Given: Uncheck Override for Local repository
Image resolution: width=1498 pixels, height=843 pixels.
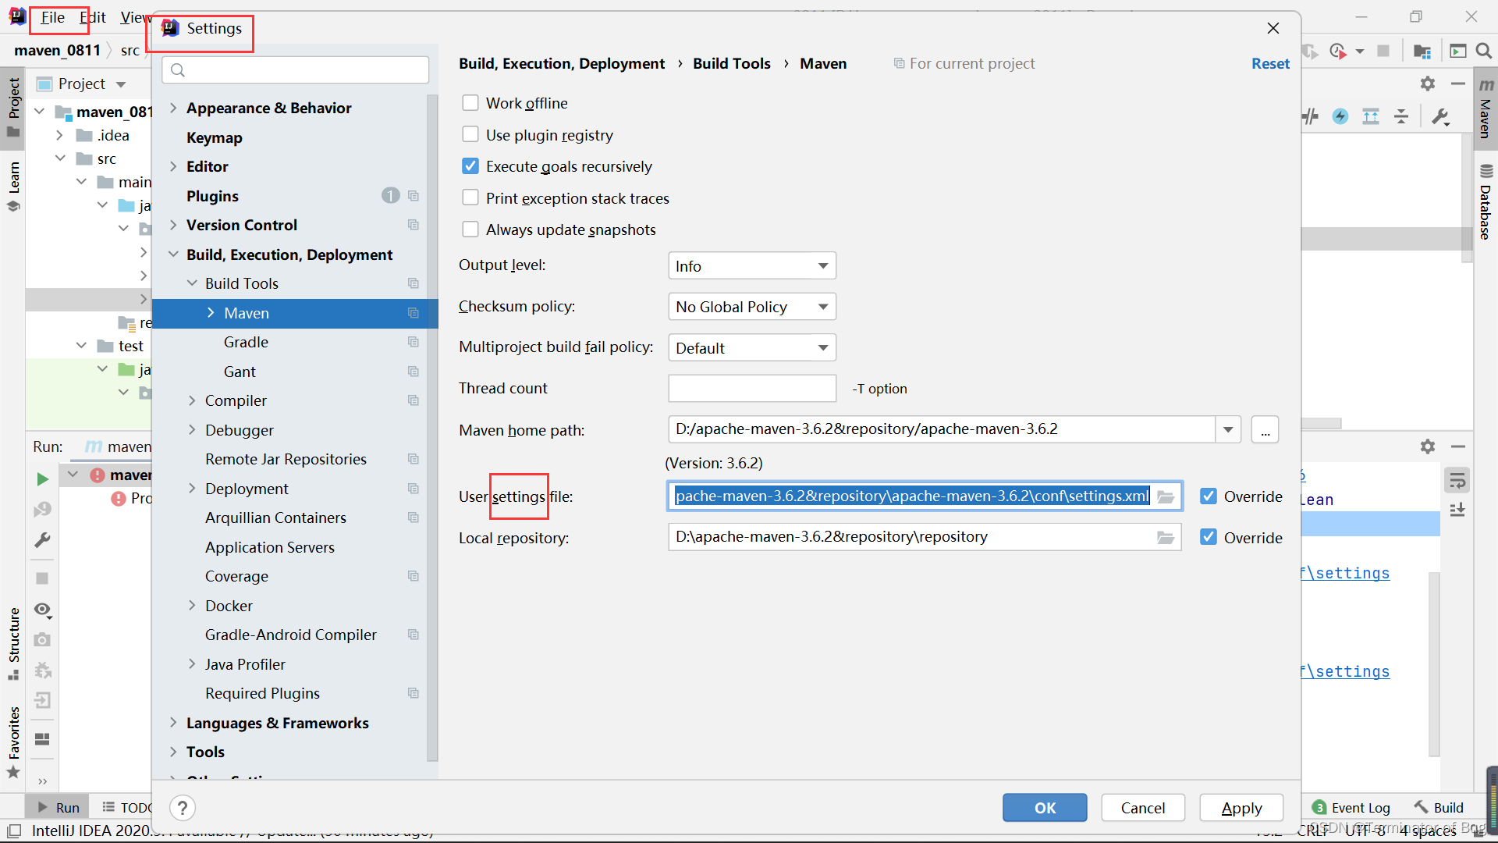Looking at the screenshot, I should 1209,537.
